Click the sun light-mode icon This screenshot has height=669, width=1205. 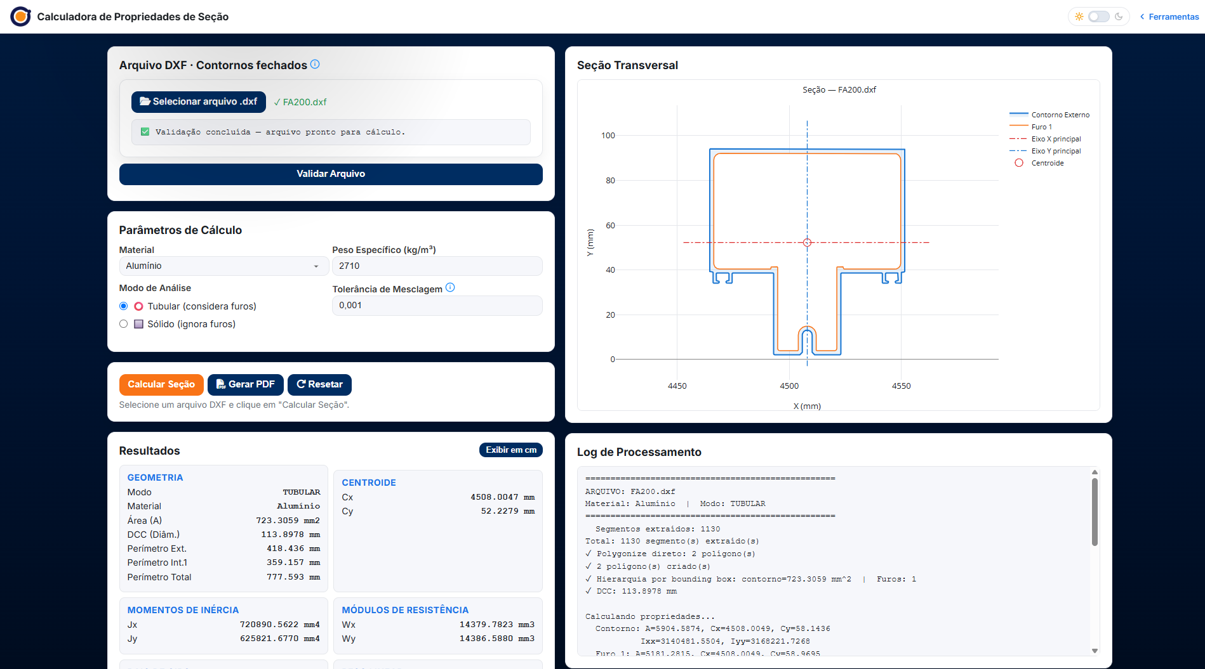pos(1079,16)
